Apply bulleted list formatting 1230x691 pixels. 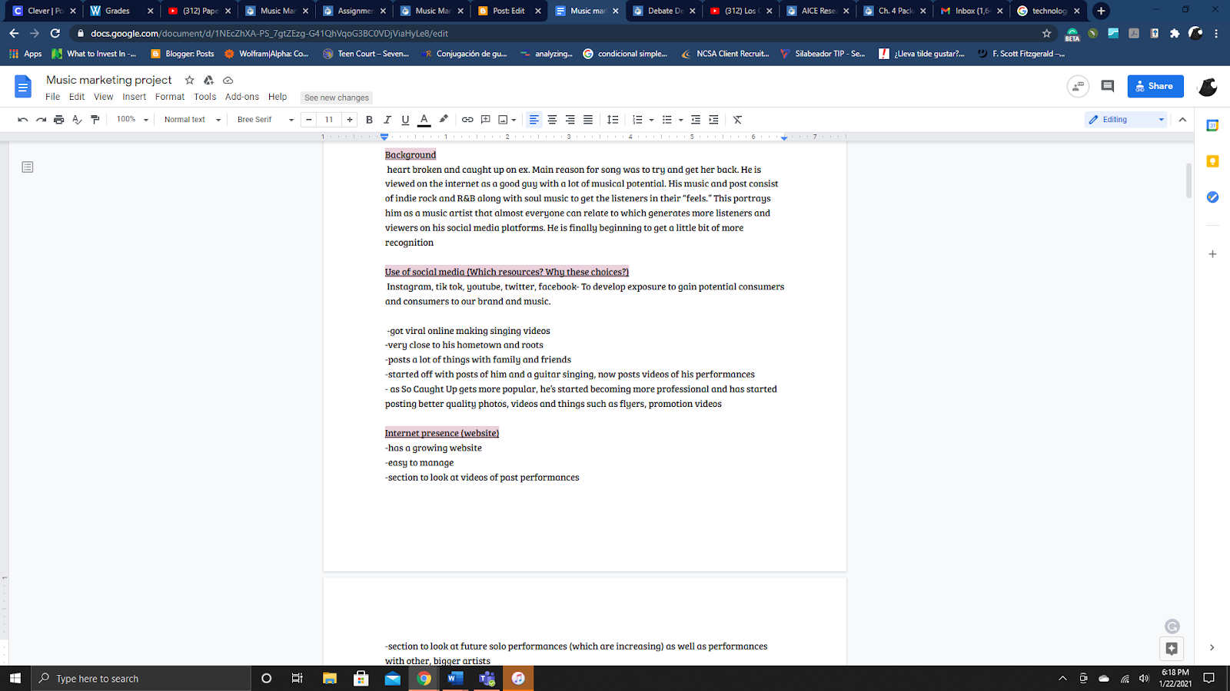(667, 120)
